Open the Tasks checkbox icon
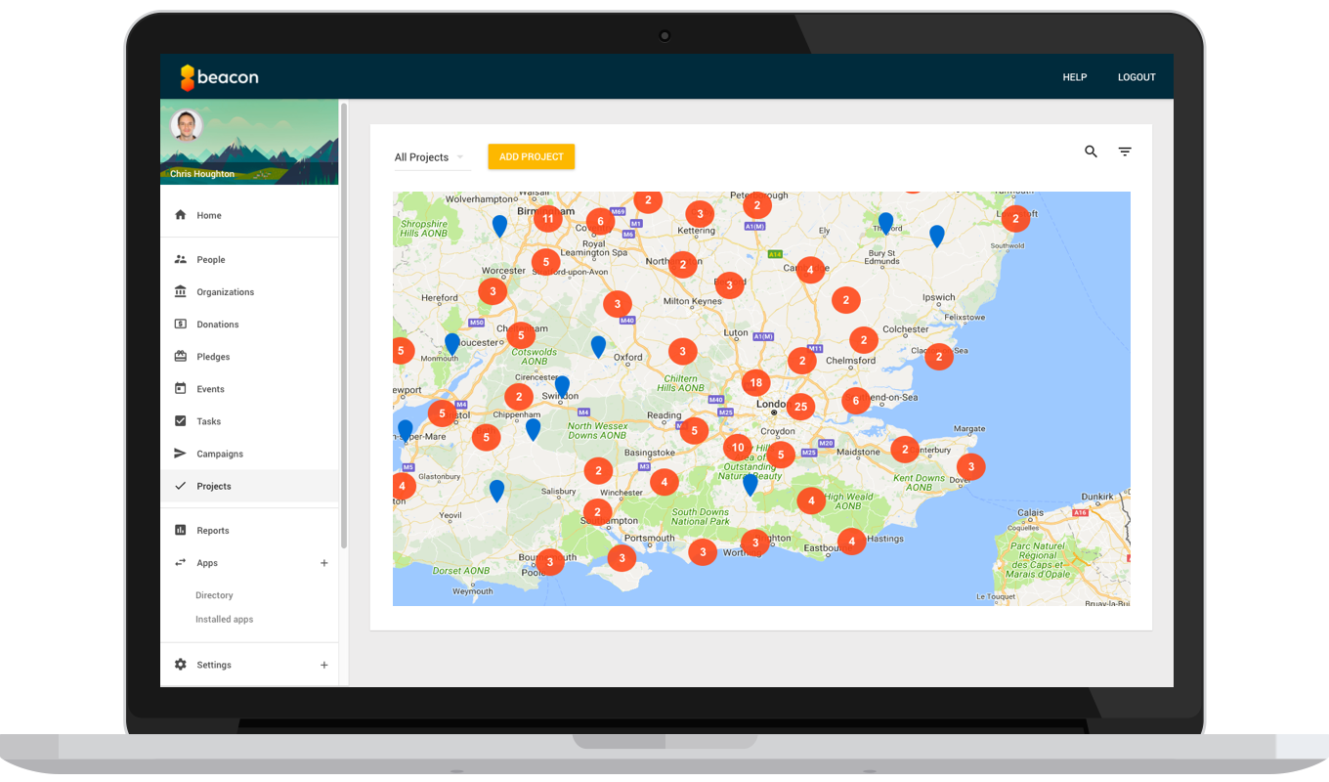The image size is (1329, 782). pos(180,421)
